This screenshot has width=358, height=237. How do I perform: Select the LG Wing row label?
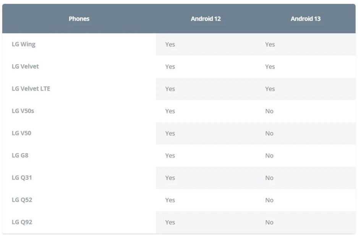24,44
